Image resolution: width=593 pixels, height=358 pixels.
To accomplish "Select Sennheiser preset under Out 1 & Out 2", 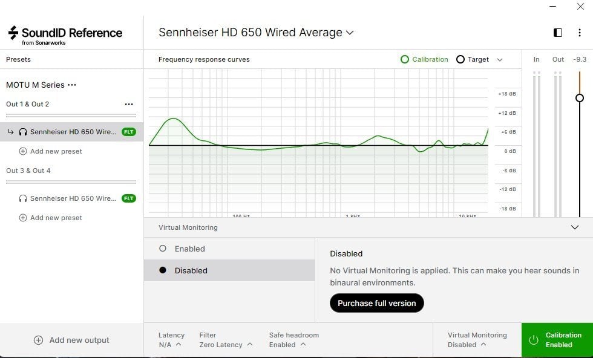I will 72,132.
